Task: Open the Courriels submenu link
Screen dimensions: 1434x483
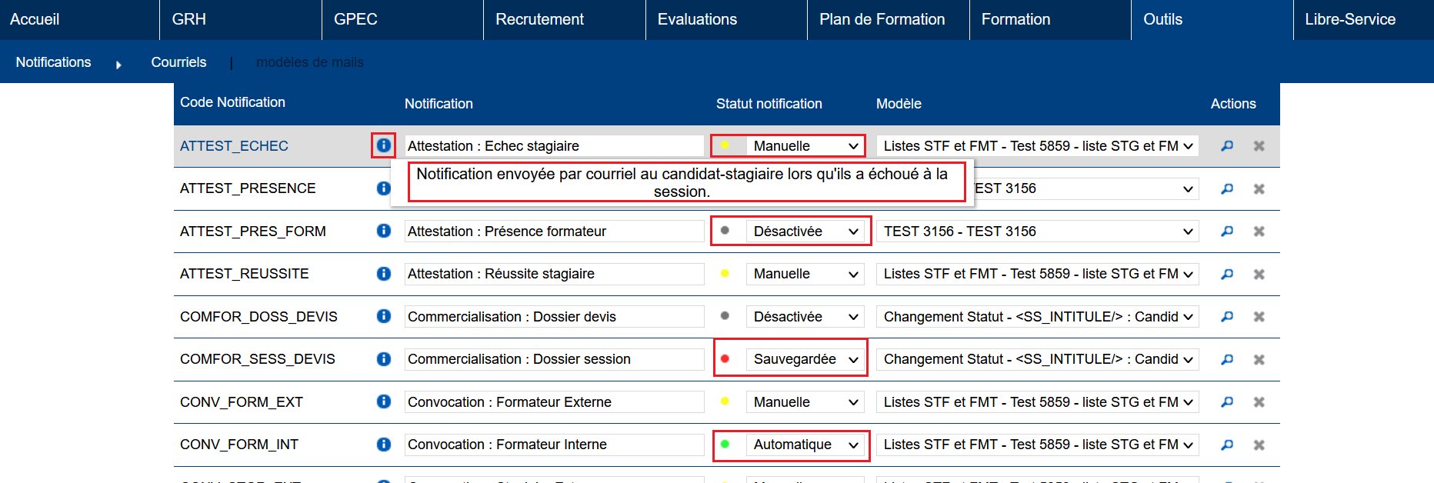Action: 178,62
